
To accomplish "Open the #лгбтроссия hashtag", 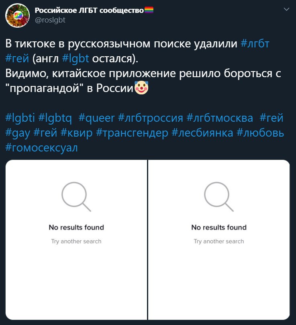I will [151, 118].
